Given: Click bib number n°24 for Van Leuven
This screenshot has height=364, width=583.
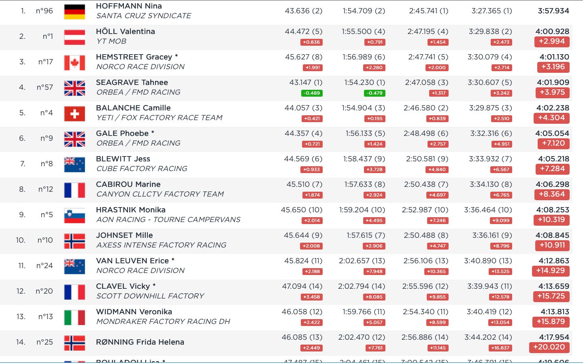Looking at the screenshot, I should (45, 266).
